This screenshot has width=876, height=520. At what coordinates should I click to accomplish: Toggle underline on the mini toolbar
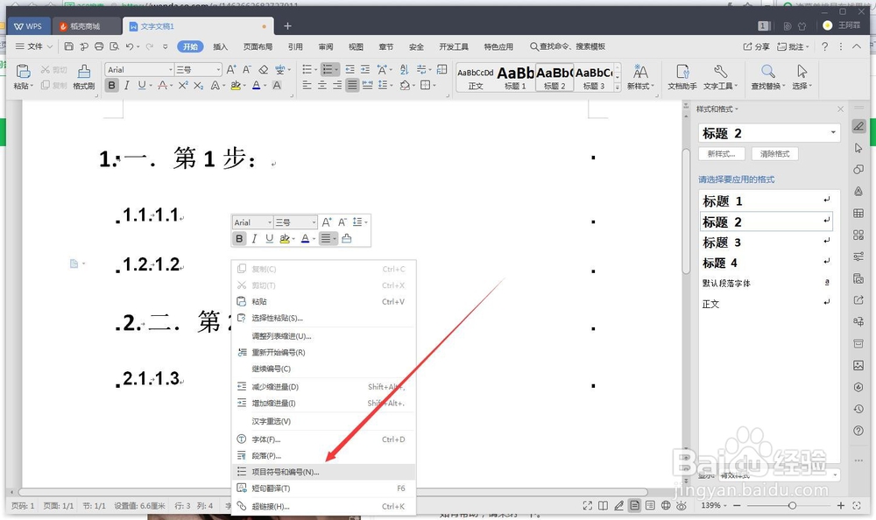(x=269, y=238)
